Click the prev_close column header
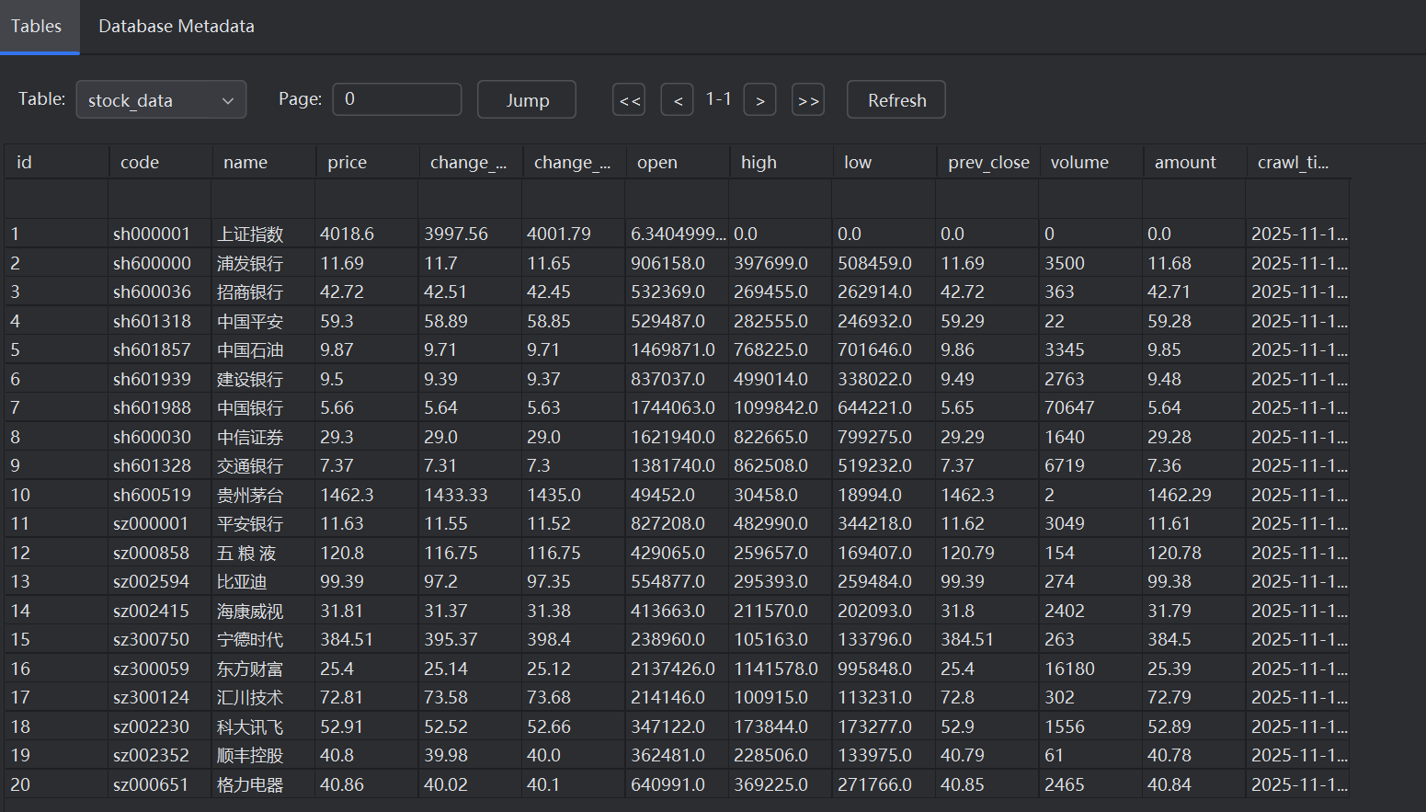 [987, 162]
